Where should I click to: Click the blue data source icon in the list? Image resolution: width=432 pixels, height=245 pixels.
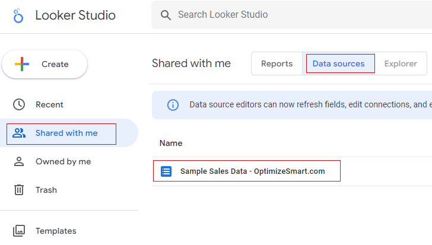pos(166,171)
